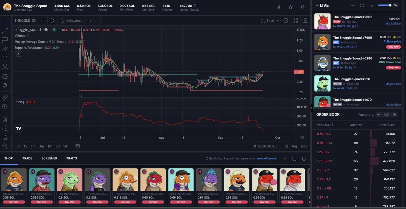This screenshot has width=406, height=209.
Task: Adjust the LIVE feed speed slider
Action: point(385,5)
